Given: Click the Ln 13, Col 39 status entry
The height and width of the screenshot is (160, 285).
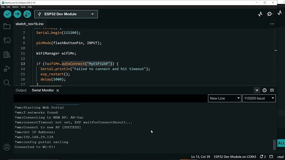Looking at the screenshot, I should point(200,157).
